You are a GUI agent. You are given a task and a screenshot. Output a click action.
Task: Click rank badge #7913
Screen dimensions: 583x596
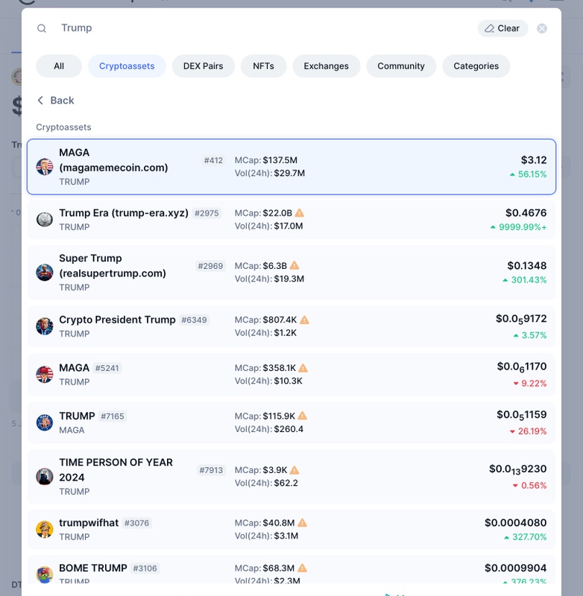coord(211,470)
